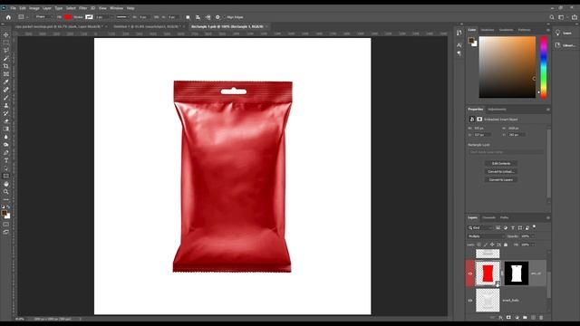Screen dimensions: 580x326
Task: Select the Zoom tool
Action: click(x=6, y=192)
